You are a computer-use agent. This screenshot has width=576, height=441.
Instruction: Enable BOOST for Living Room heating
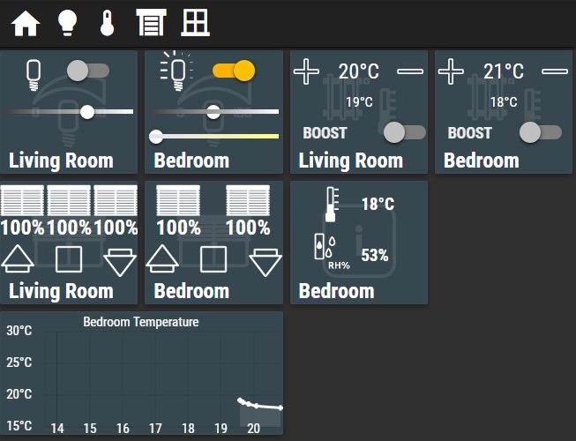[x=405, y=132]
